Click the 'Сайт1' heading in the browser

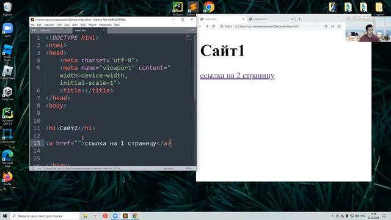tap(222, 51)
